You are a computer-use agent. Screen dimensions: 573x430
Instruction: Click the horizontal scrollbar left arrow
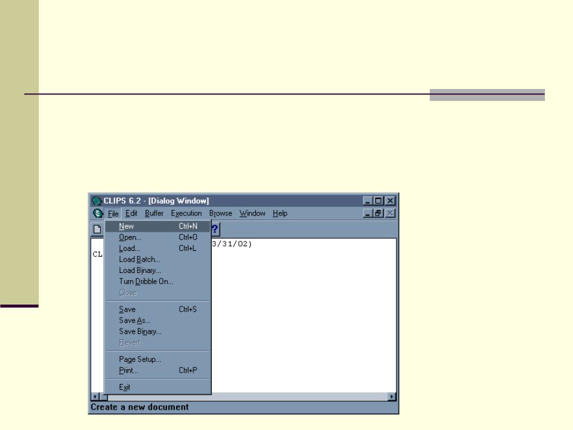[x=95, y=397]
